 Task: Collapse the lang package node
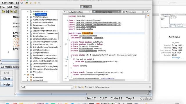(25, 75)
